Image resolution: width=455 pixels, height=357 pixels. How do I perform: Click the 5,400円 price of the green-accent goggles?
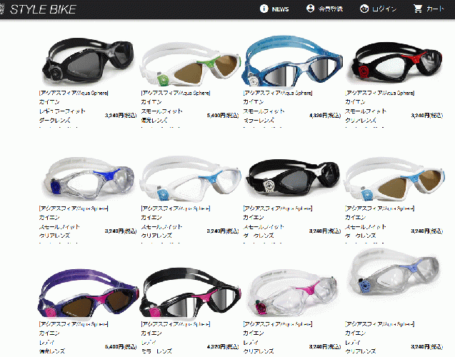pos(223,116)
